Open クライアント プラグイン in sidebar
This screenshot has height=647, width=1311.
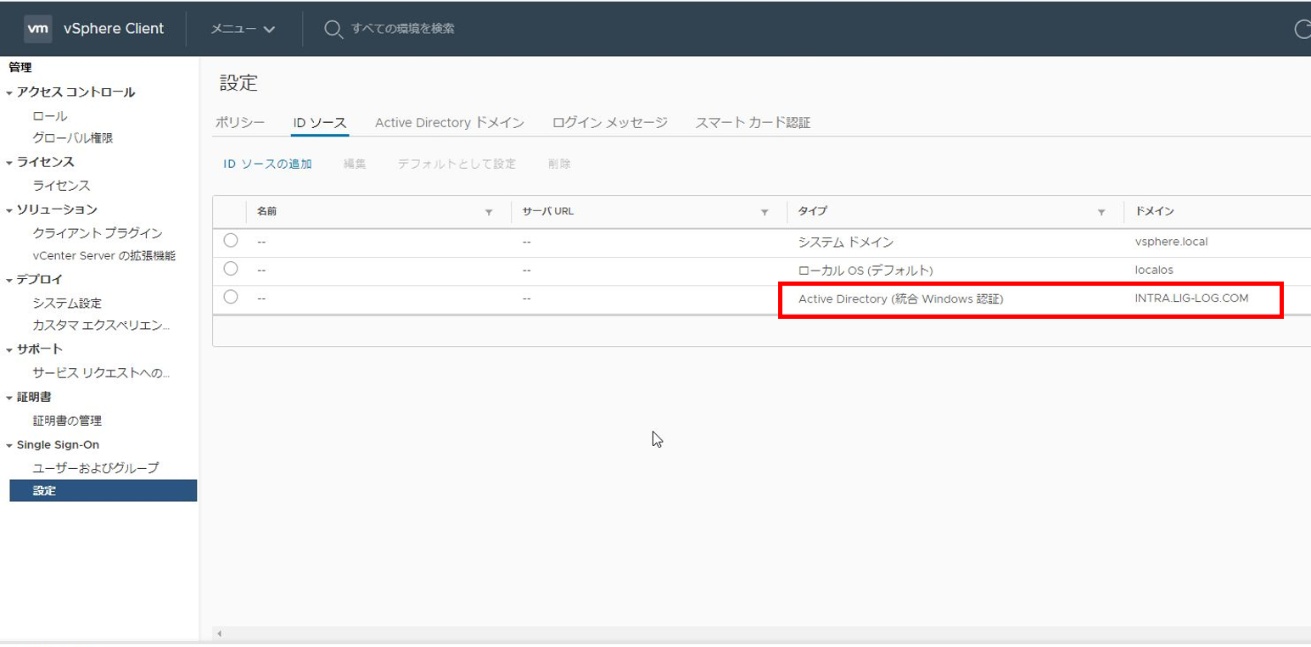click(x=98, y=233)
